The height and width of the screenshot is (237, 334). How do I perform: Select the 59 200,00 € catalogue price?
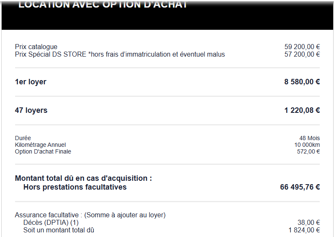302,47
